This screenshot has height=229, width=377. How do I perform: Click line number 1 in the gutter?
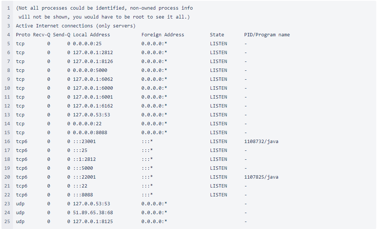(9, 8)
